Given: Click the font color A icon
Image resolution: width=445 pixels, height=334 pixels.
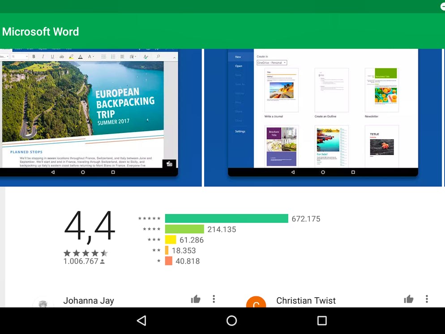Looking at the screenshot, I should [80, 57].
